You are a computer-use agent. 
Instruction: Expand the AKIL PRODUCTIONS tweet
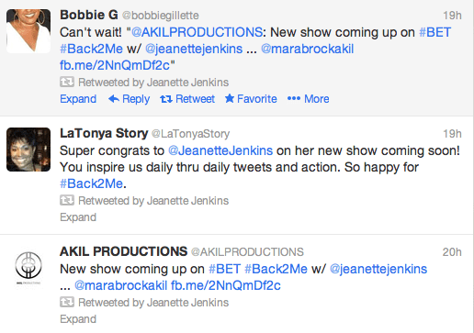coord(78,319)
